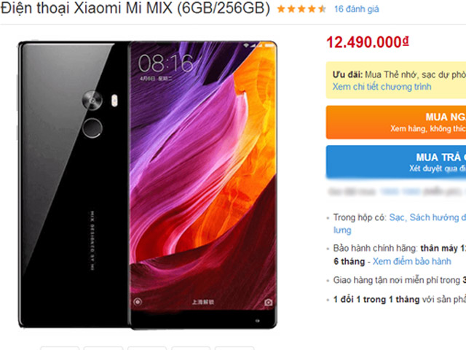Click the product title Điện thoại Xiaomi Mi MIX
The image size is (466, 350).
(x=135, y=8)
